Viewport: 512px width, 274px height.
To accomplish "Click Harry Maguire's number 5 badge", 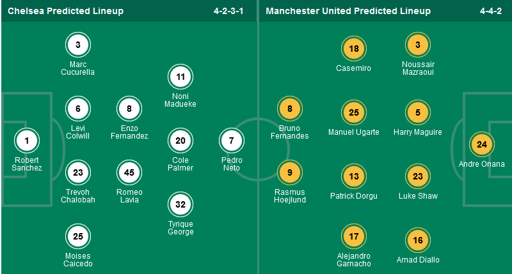I will (x=418, y=112).
